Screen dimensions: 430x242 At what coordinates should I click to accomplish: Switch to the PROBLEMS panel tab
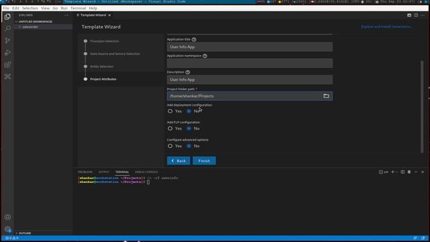(x=85, y=172)
